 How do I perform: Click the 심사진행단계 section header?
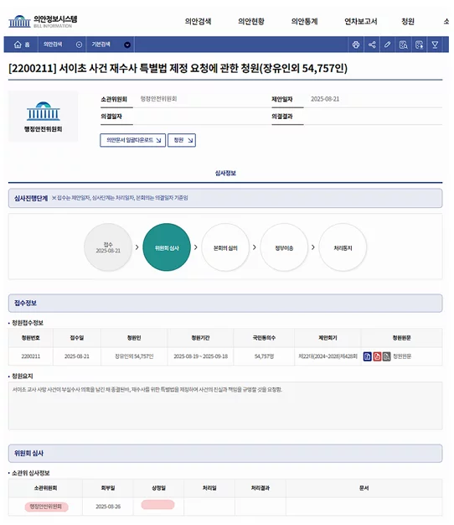tap(225, 198)
